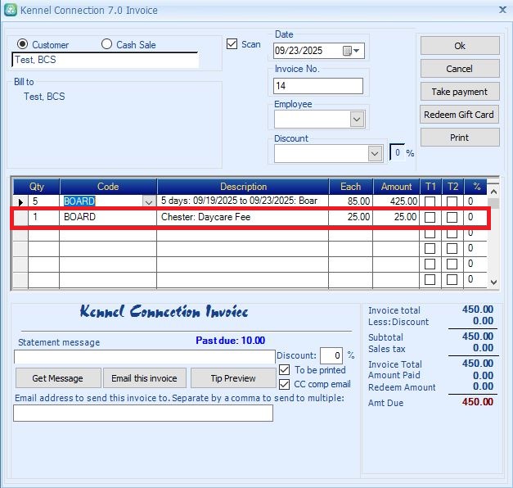Close the invoice window with X
513x488 pixels.
click(503, 10)
